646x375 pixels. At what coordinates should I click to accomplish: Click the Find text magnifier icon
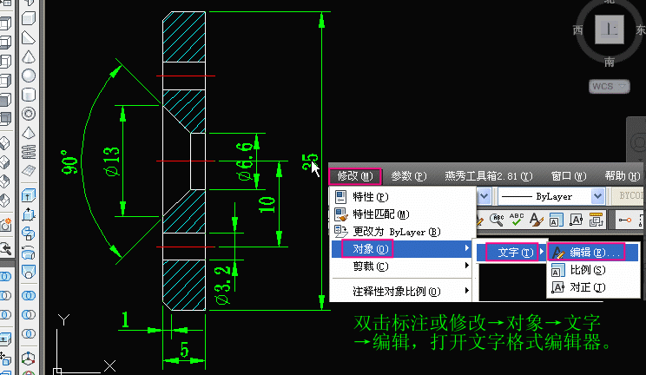click(497, 220)
